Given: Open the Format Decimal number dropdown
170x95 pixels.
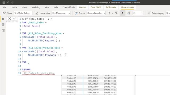Looking at the screenshot, I should (x=96, y=13).
